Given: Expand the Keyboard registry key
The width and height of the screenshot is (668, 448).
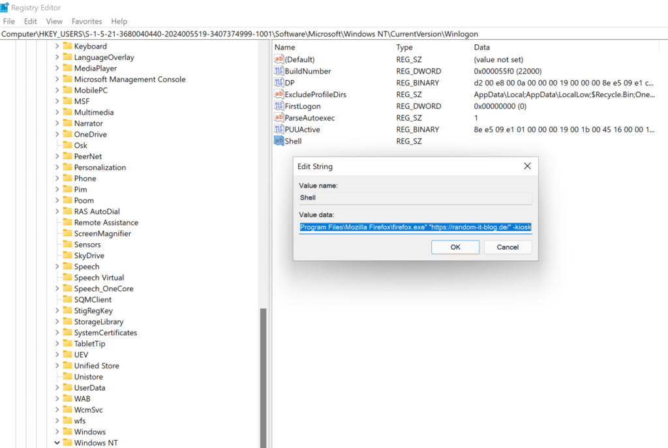Looking at the screenshot, I should coord(57,46).
